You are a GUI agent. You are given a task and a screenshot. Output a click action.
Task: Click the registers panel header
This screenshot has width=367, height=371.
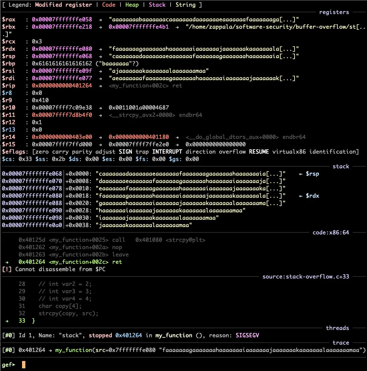[x=334, y=12]
